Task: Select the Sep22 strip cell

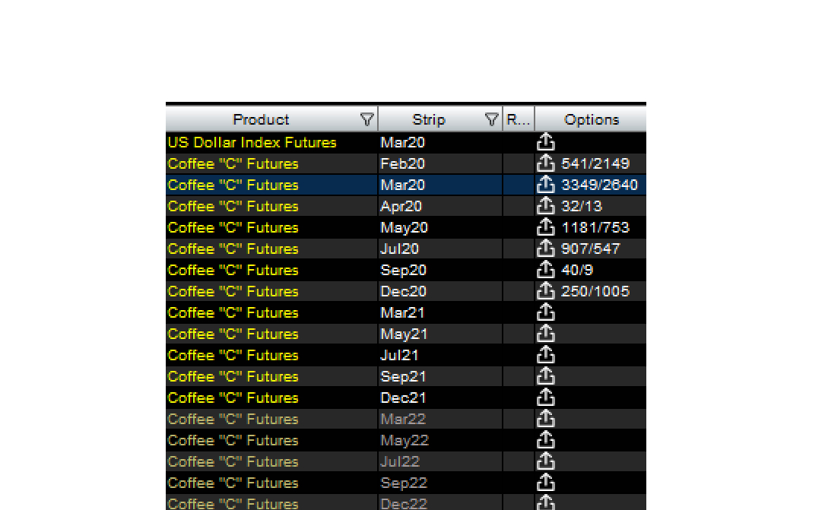Action: [439, 483]
